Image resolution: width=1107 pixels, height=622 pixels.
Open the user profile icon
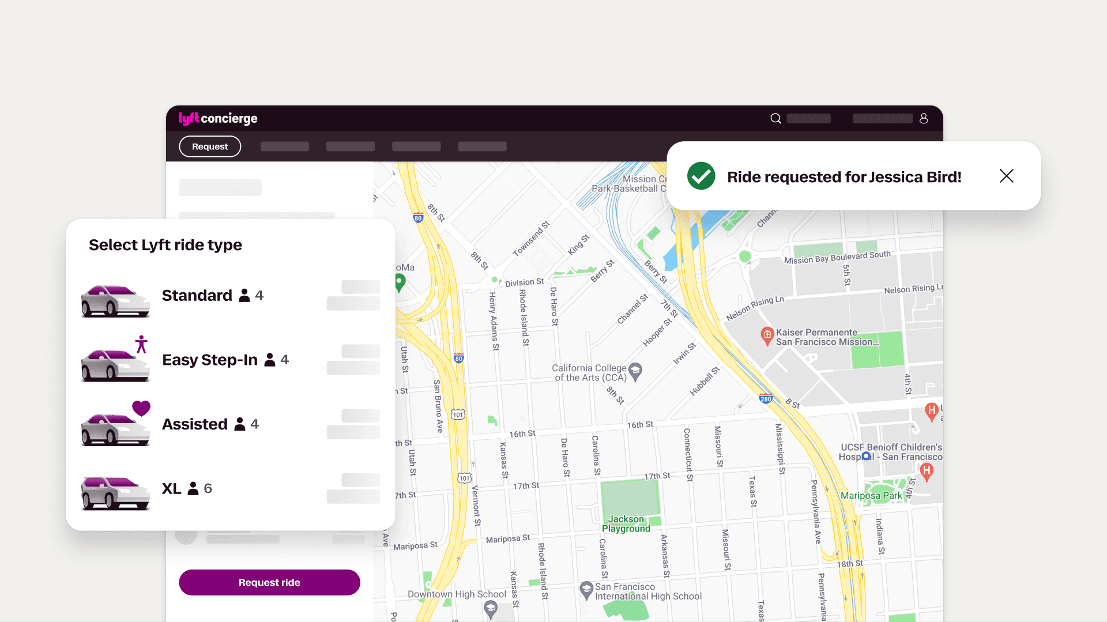pyautogui.click(x=924, y=118)
